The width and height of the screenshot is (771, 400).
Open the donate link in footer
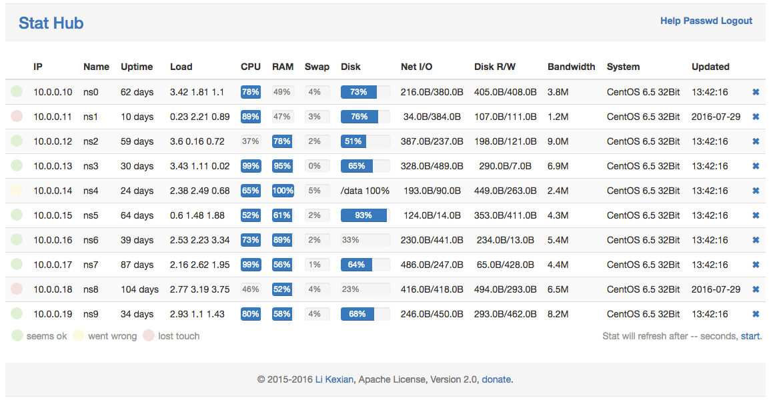pyautogui.click(x=496, y=379)
